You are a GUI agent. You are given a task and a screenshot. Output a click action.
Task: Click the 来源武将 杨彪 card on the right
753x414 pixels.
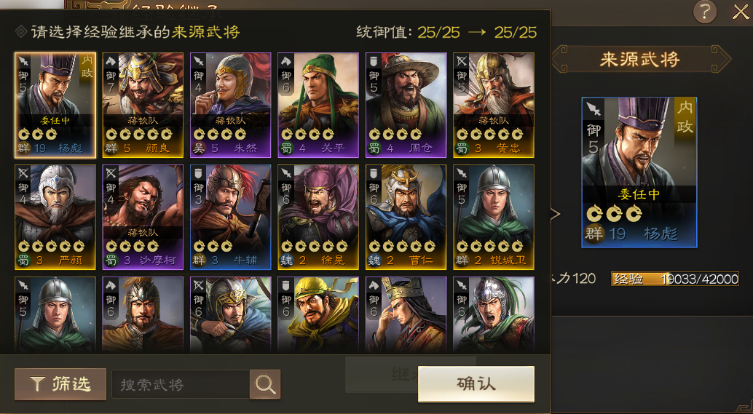639,172
